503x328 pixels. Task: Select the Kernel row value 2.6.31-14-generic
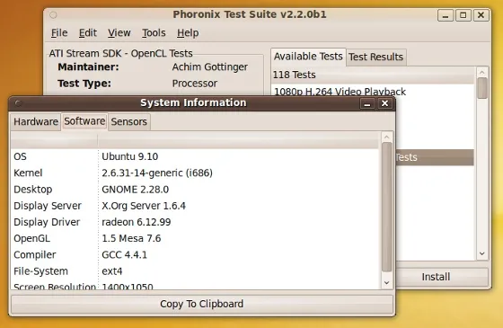(195, 173)
